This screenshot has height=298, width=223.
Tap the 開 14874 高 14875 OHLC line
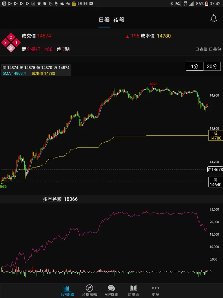(36, 68)
